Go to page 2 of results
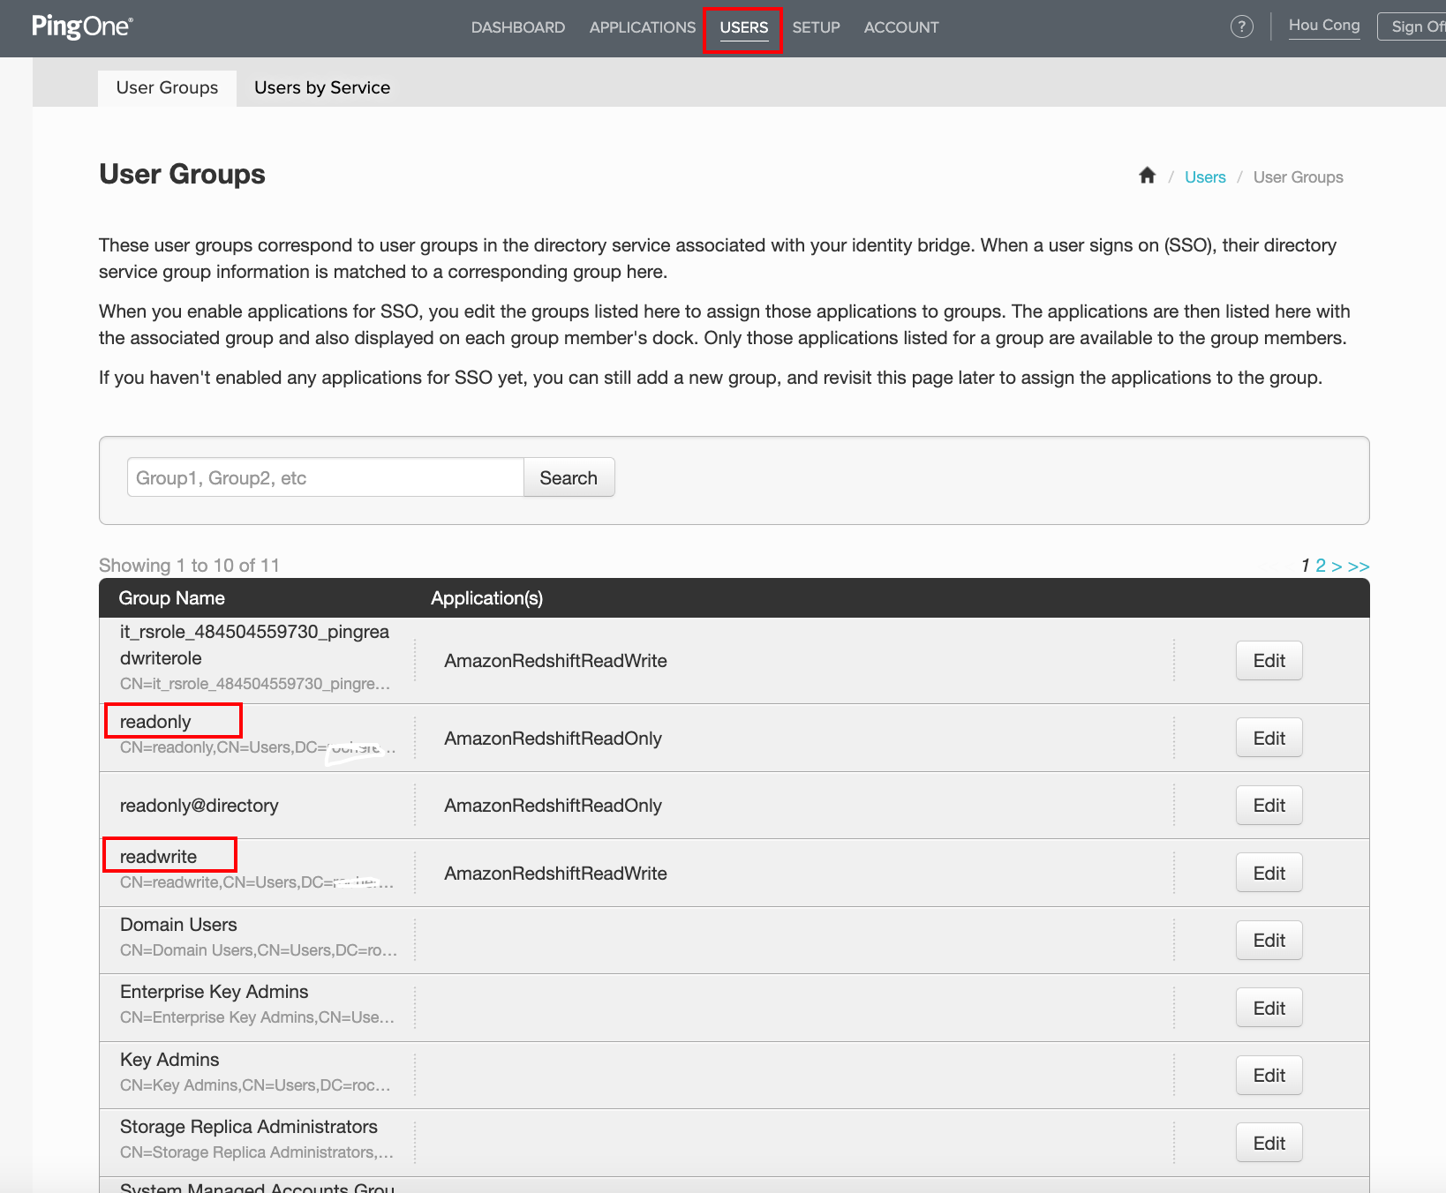 coord(1321,566)
